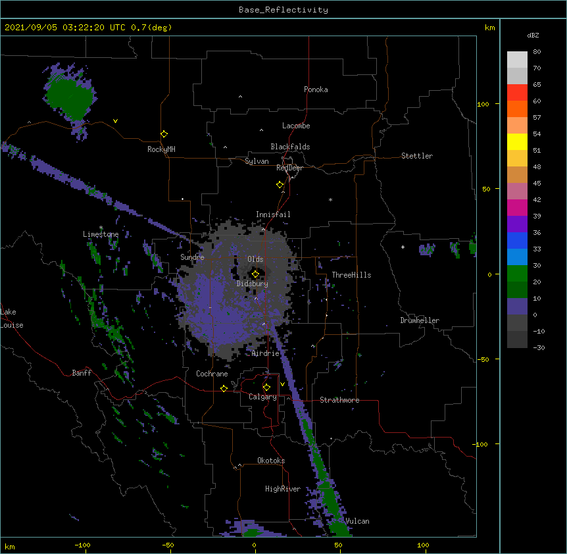Pick the bright yellow 54-51 dBZ legend swatch

pyautogui.click(x=517, y=141)
